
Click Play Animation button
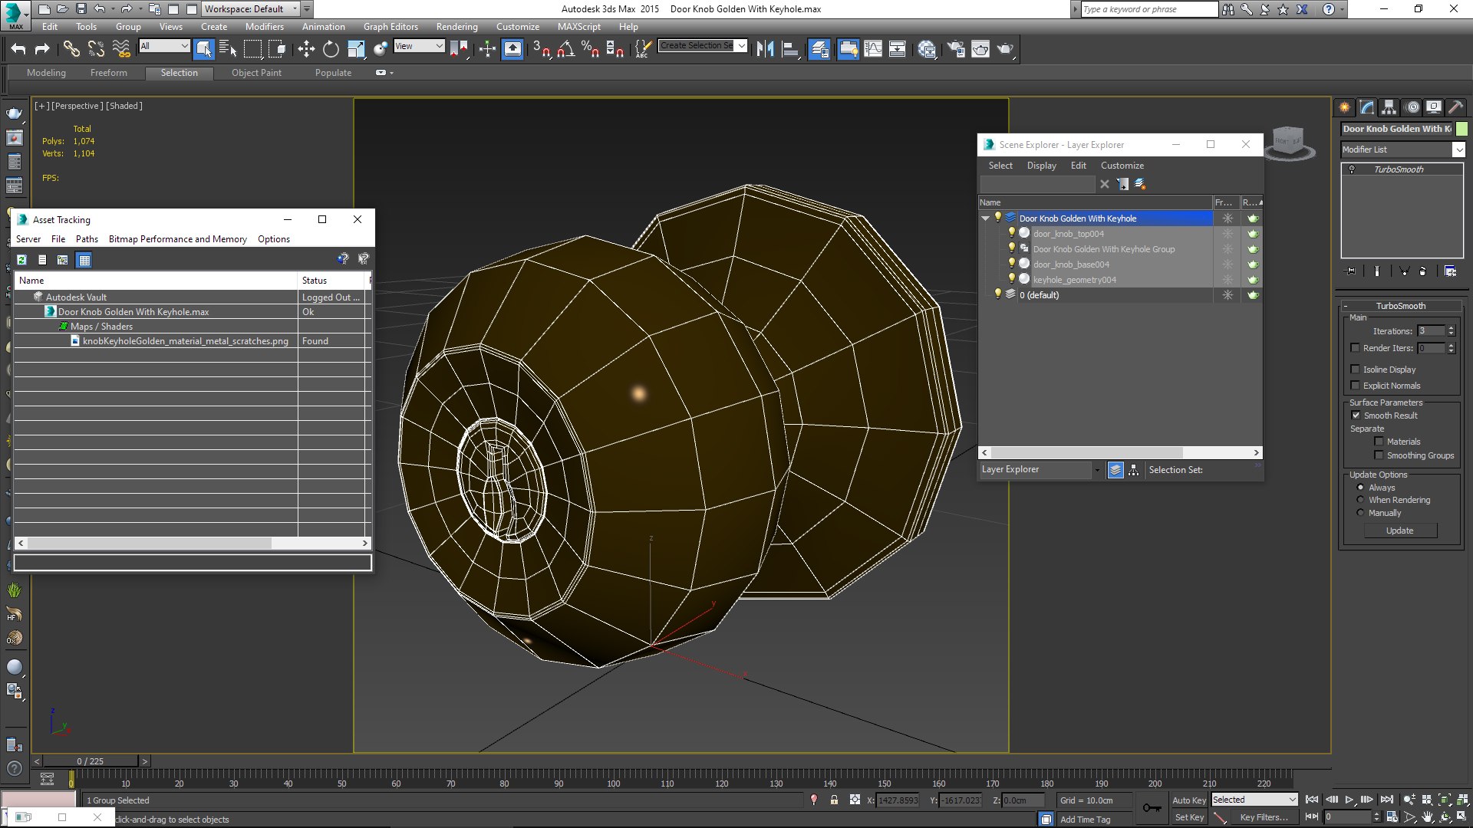tap(1349, 800)
